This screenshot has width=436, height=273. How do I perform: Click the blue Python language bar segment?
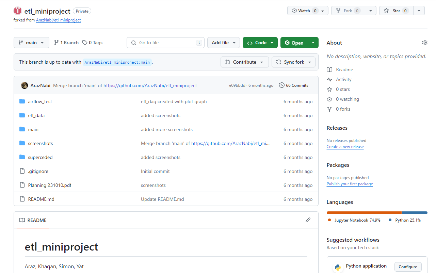(415, 213)
